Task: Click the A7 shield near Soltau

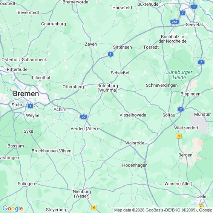Action: [181, 109]
